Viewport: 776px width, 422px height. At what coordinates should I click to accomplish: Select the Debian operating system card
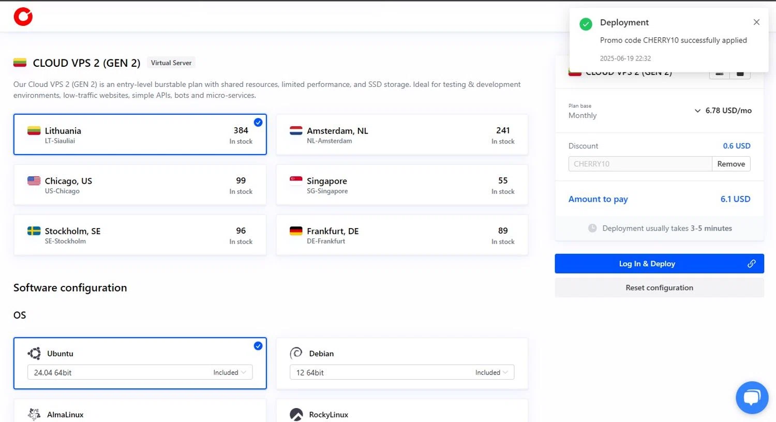402,363
